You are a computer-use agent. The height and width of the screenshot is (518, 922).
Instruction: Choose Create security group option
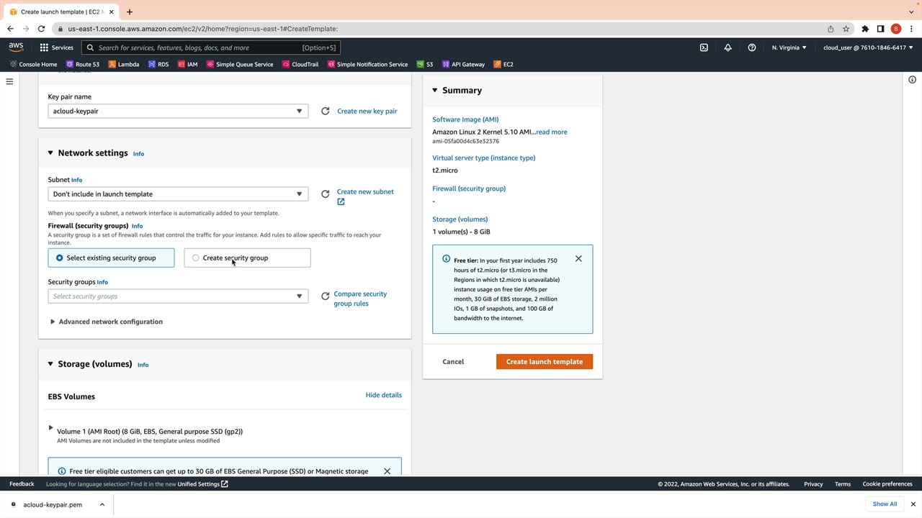click(x=247, y=258)
